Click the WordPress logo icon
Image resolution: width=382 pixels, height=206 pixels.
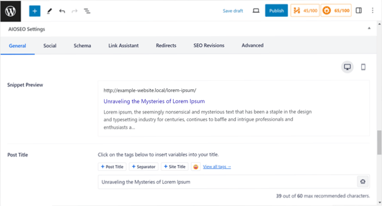tap(11, 11)
